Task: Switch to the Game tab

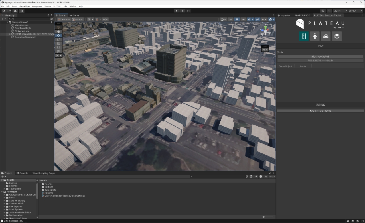Action: pyautogui.click(x=74, y=15)
